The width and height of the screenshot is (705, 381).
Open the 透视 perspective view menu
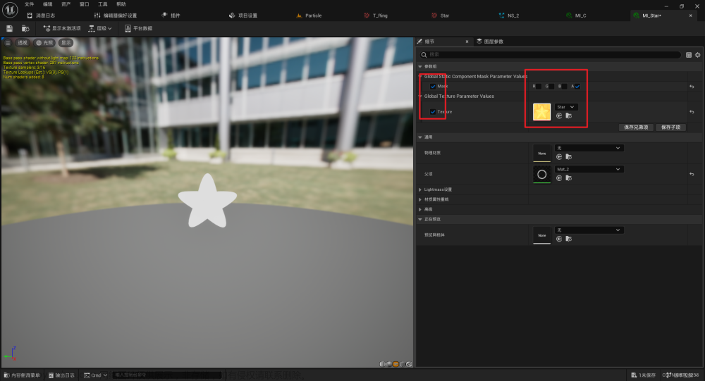click(x=23, y=43)
